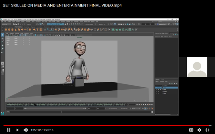This screenshot has height=134, width=215.
Task: Click the crossed-scissors last shelf icon
Action: coord(136,30)
